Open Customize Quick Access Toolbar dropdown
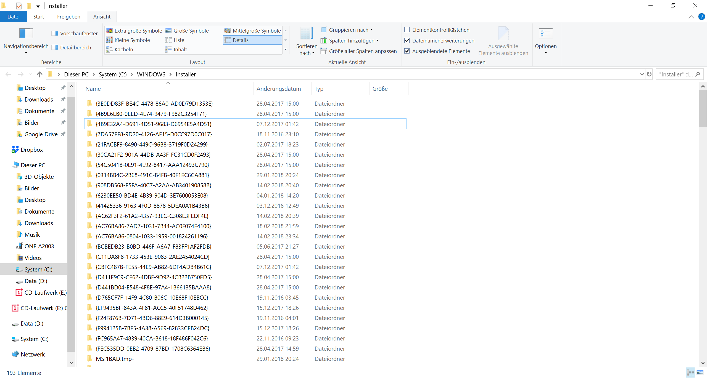707x378 pixels. 38,6
